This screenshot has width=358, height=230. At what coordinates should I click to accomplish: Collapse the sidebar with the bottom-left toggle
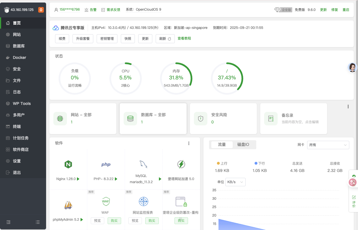[8, 222]
